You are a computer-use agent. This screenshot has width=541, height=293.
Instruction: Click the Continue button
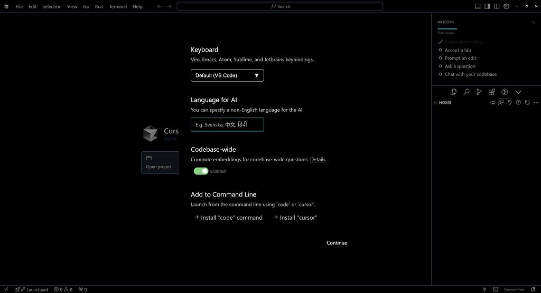tap(337, 243)
